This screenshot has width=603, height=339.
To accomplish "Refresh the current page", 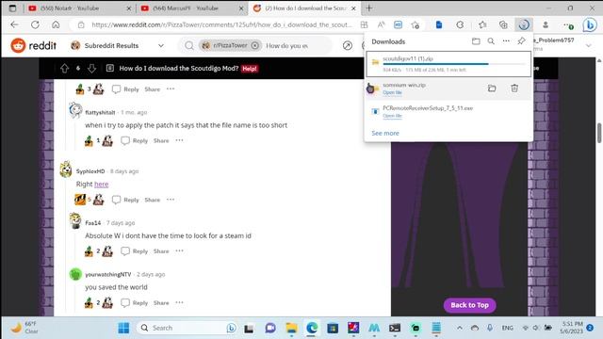I will click(x=35, y=24).
